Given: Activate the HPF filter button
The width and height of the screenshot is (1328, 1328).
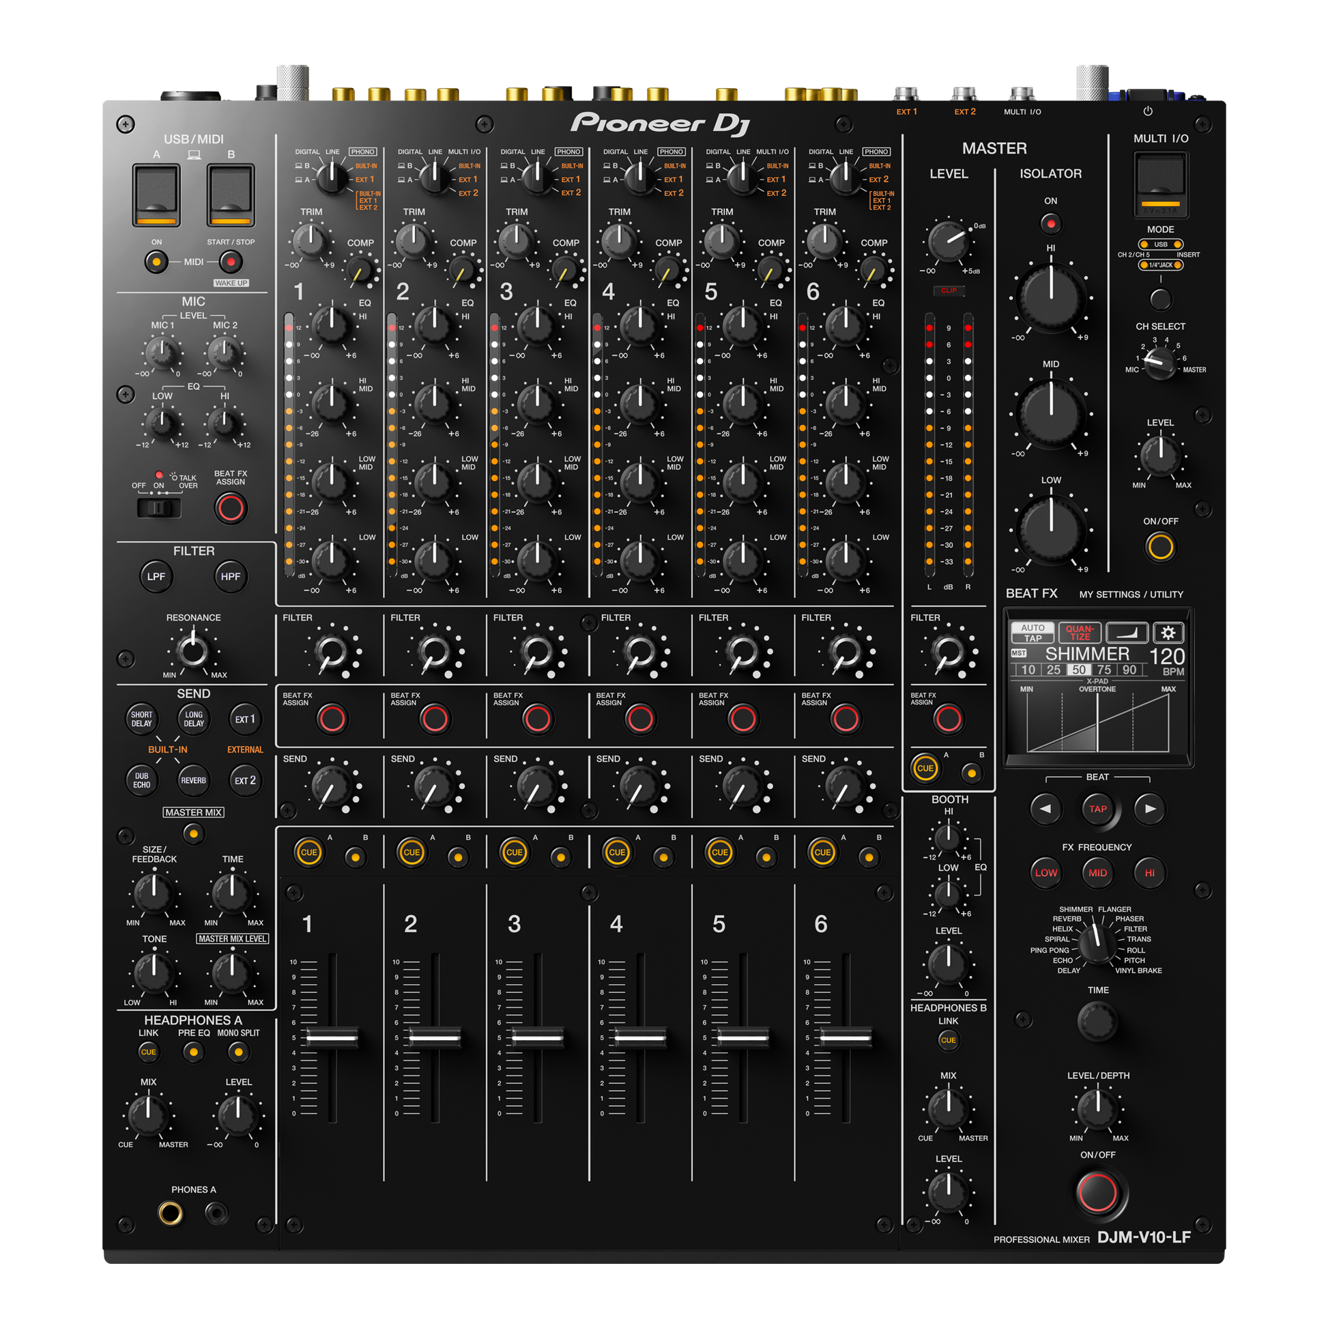Looking at the screenshot, I should click(x=230, y=577).
